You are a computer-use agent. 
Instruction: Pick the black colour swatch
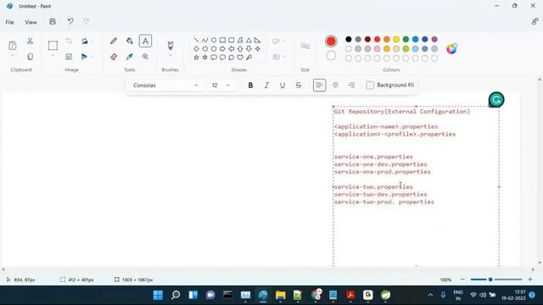[349, 40]
